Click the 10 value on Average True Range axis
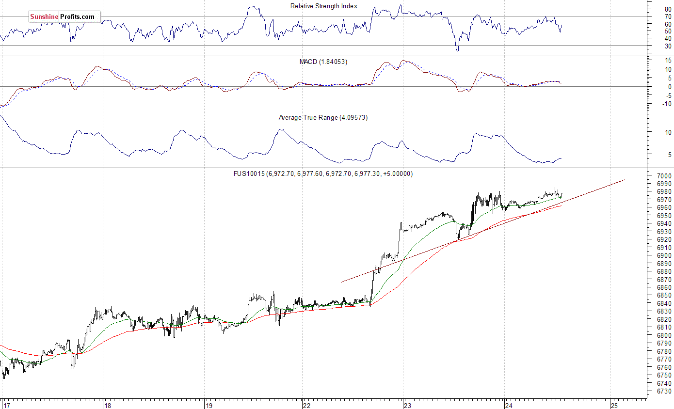674x409 pixels. coord(668,133)
